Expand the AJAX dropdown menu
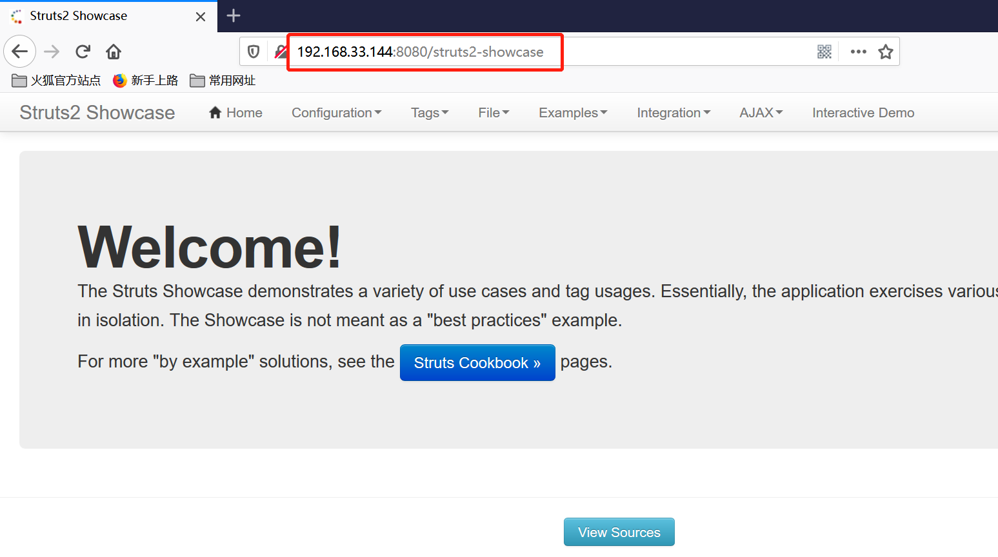The width and height of the screenshot is (998, 557). click(x=761, y=113)
